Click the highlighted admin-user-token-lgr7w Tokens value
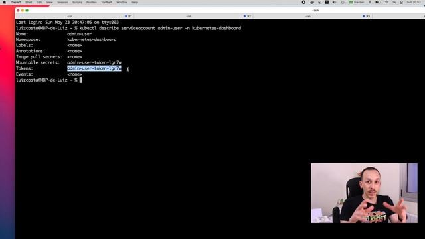Viewport: 425px width, 239px height. coord(94,68)
